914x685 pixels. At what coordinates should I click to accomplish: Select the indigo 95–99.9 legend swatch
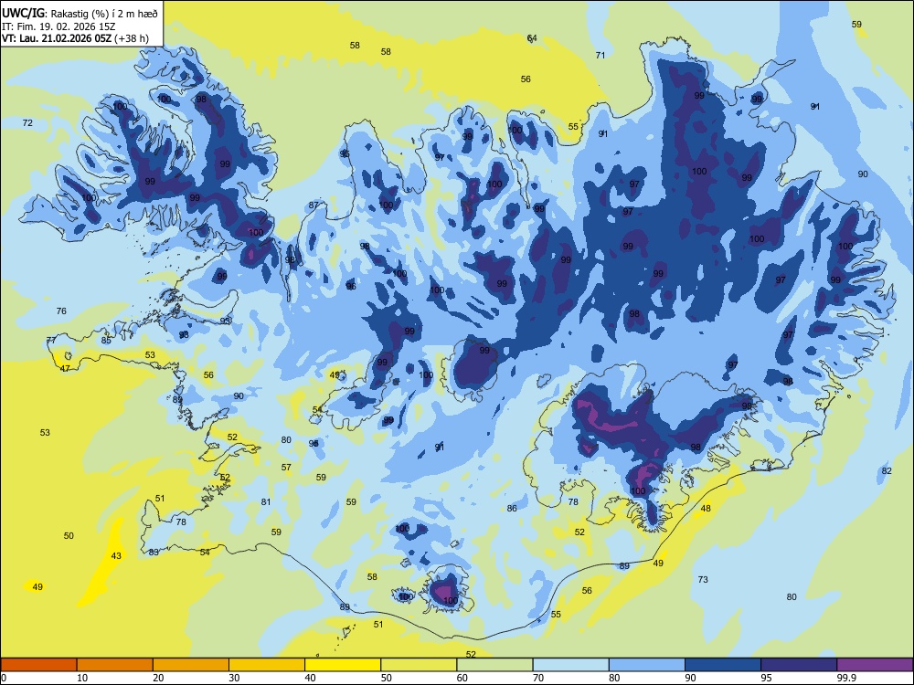(x=799, y=665)
